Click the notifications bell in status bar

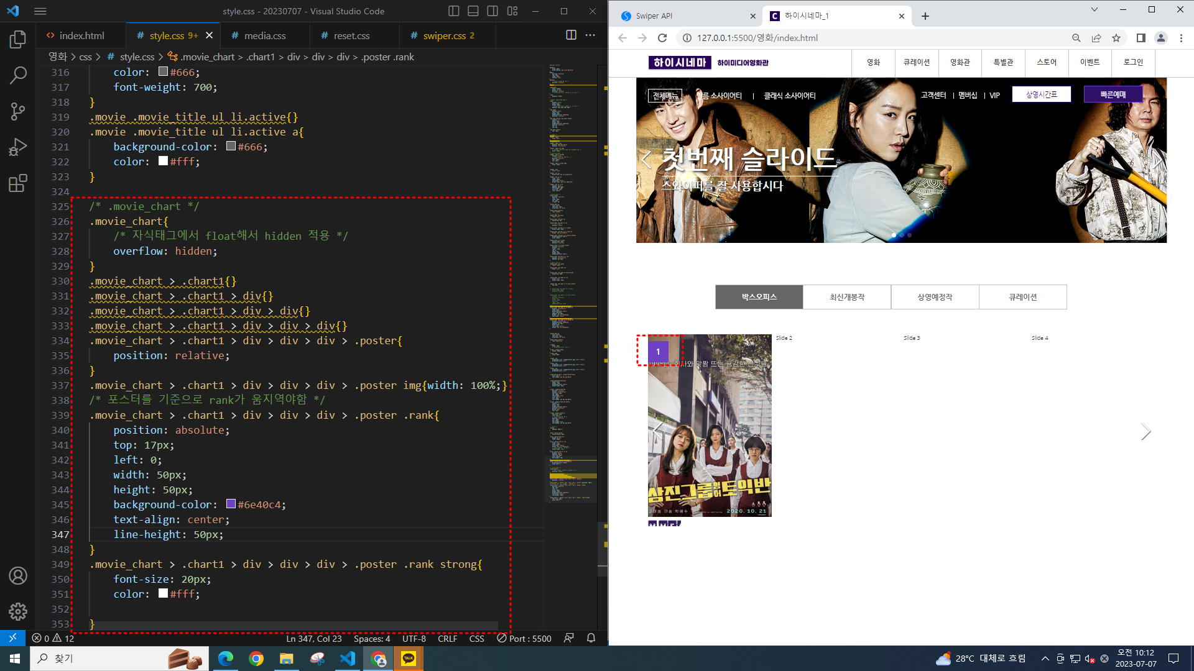click(591, 638)
